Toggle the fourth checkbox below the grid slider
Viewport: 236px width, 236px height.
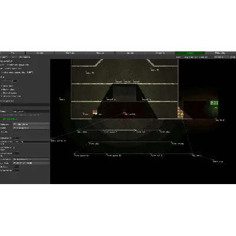[2, 96]
